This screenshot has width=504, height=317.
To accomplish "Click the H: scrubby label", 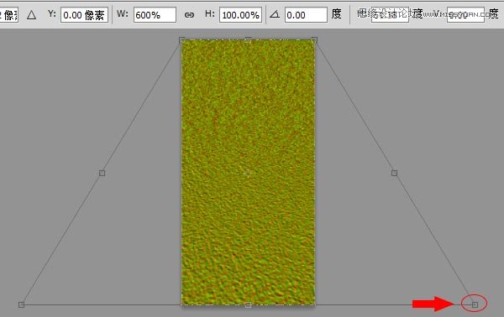I will coord(209,13).
